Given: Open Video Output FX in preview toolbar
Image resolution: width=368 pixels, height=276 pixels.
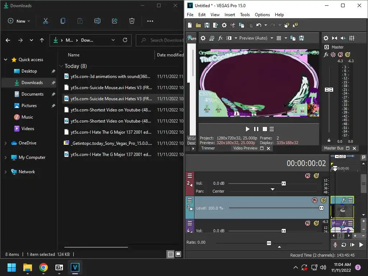Looking at the screenshot, I should pos(220,38).
